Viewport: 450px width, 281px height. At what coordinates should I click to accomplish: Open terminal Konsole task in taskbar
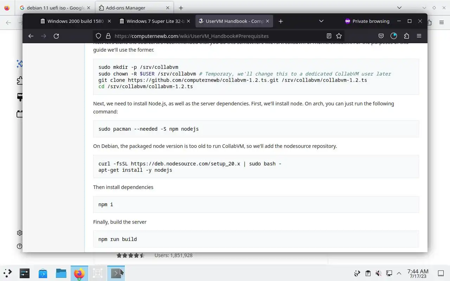116,273
